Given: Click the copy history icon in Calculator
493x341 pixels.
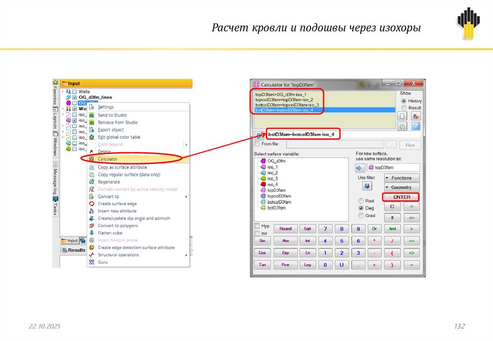Looking at the screenshot, I should click(402, 127).
